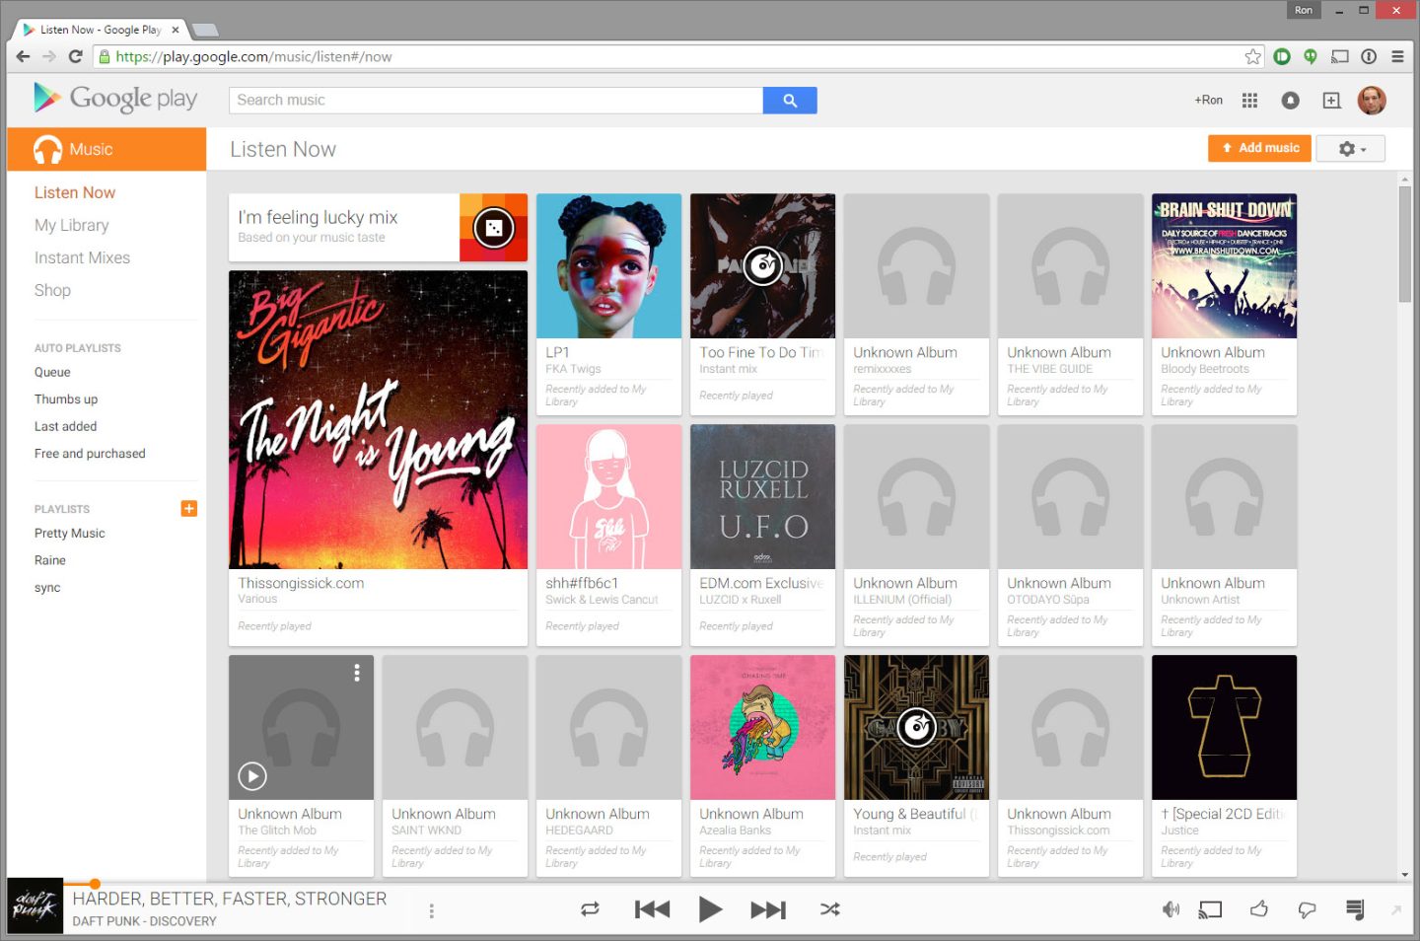Select Listen Now in the sidebar

click(75, 192)
